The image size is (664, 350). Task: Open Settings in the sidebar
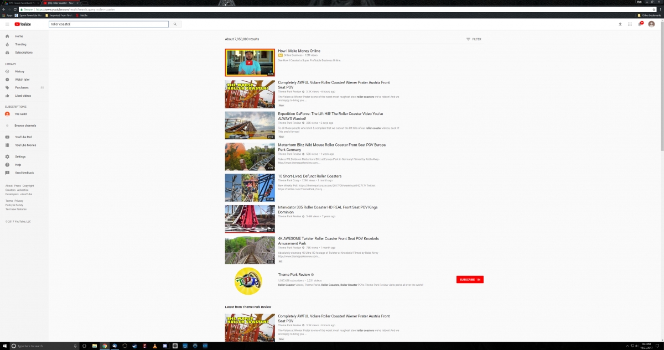click(20, 156)
